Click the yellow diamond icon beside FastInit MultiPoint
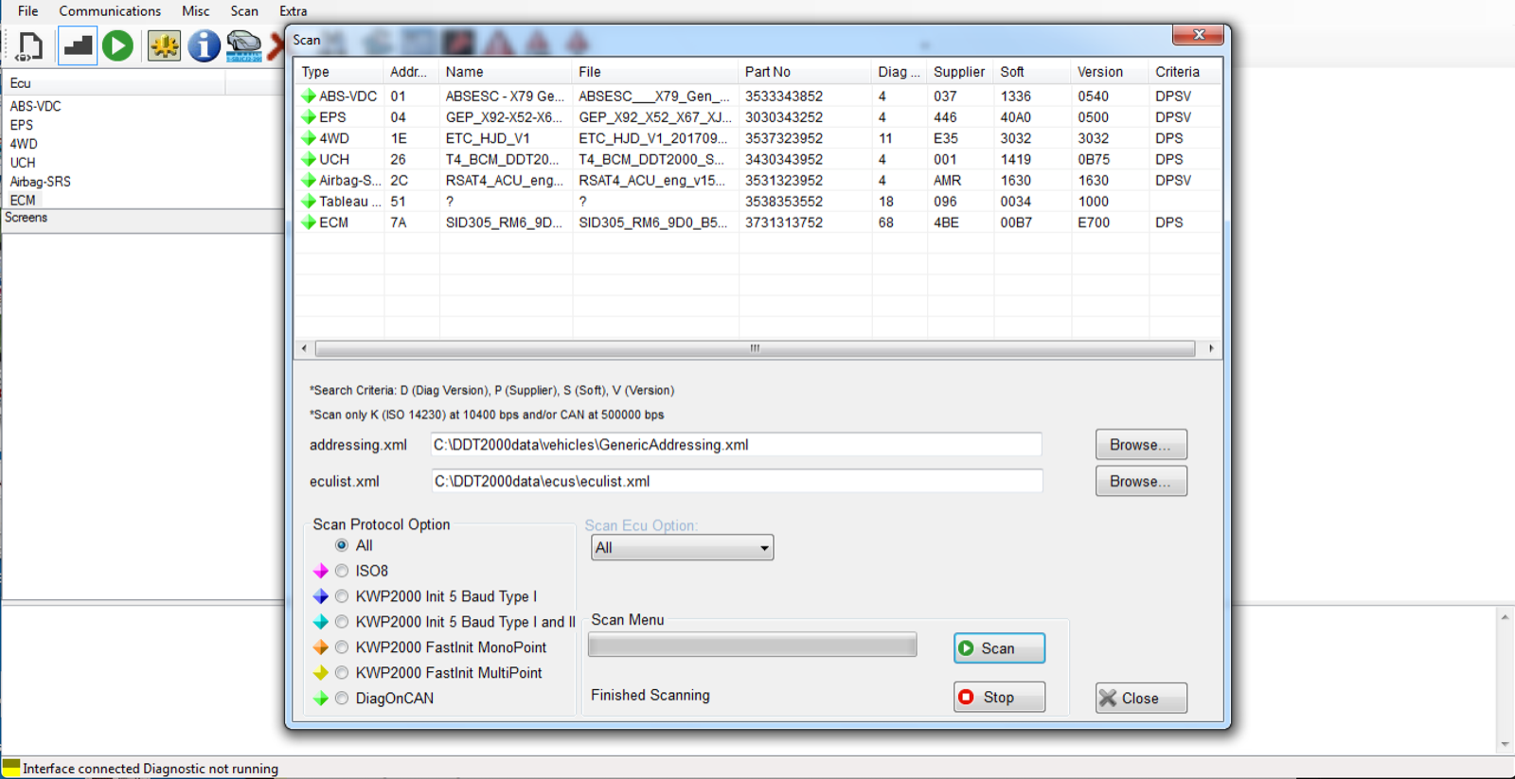This screenshot has height=779, width=1515. pos(321,673)
